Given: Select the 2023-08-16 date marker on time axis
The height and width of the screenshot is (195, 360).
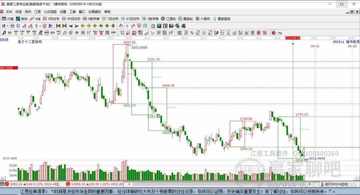Looking at the screenshot, I should coord(293,38).
